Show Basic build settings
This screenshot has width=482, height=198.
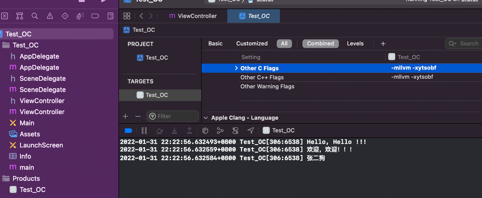[215, 43]
